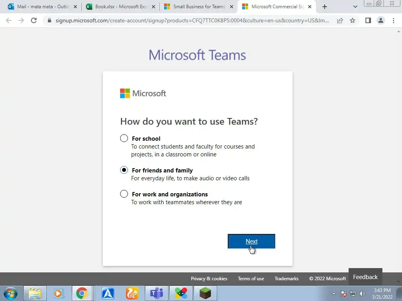This screenshot has height=301, width=402.
Task: Click the page scrollbar up arrow
Action: click(399, 31)
